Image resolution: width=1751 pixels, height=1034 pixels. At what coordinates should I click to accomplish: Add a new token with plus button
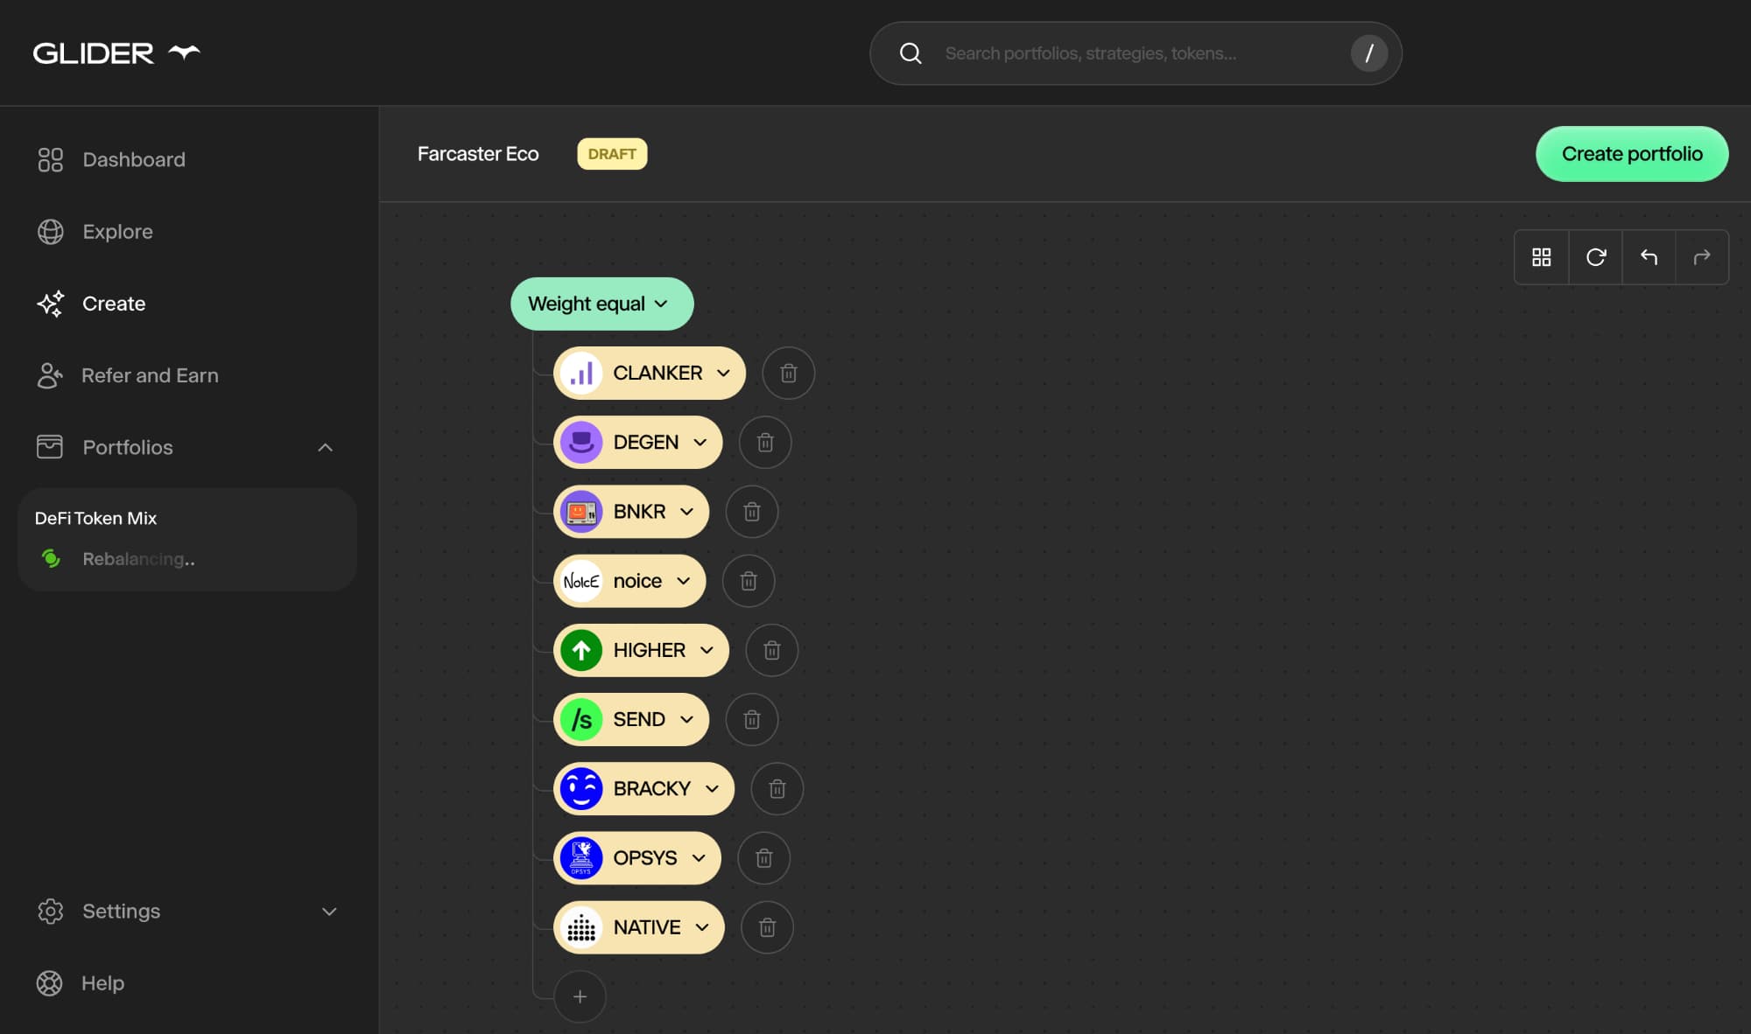click(580, 996)
